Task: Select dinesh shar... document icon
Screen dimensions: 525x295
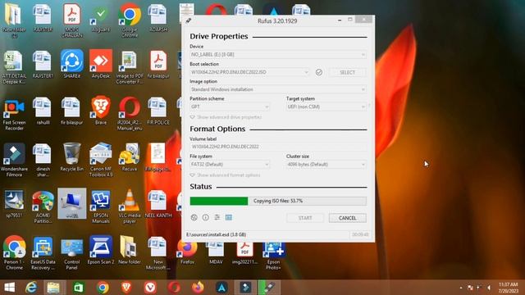Action: click(x=43, y=160)
